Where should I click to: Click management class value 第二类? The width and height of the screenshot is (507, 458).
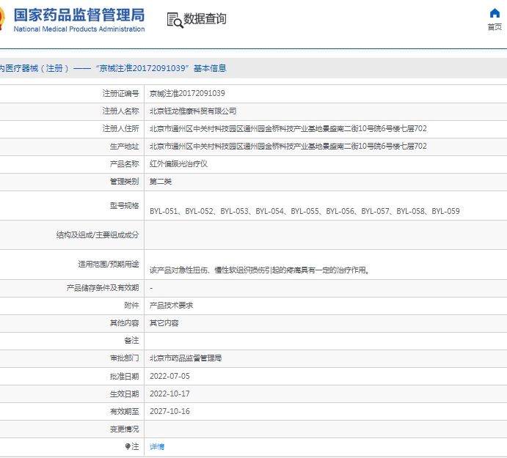(161, 182)
